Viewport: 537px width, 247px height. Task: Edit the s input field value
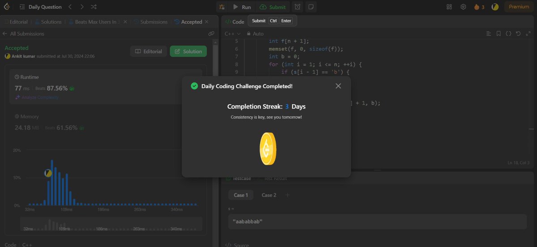coord(377,222)
